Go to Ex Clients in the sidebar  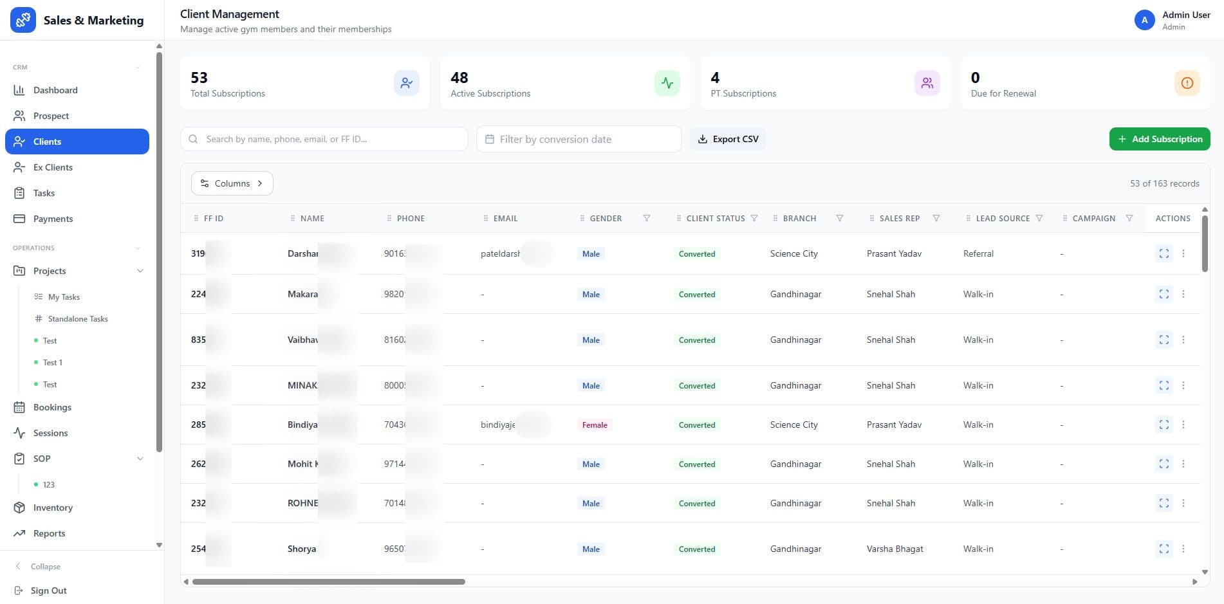pyautogui.click(x=53, y=167)
